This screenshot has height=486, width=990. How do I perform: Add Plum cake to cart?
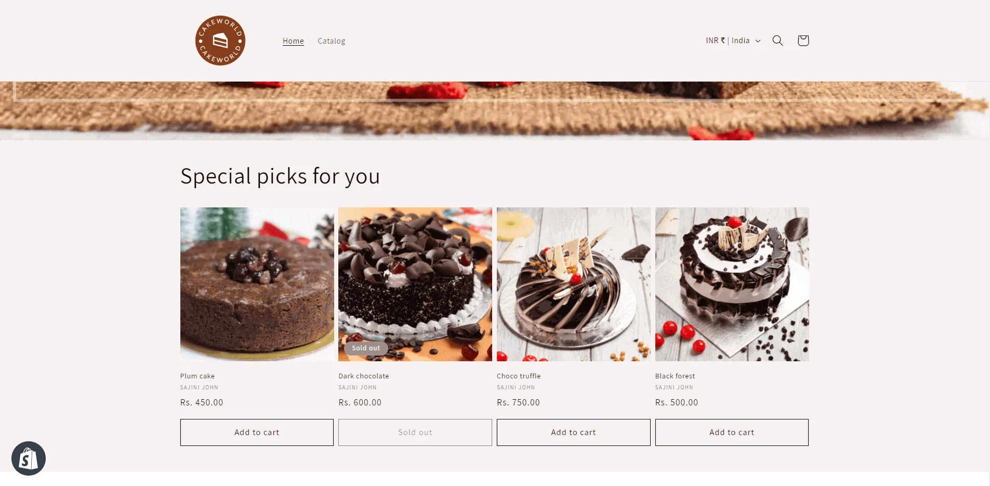(x=257, y=432)
